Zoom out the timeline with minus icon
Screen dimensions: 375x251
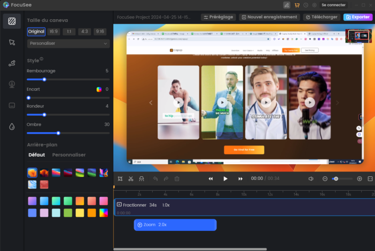pos(325,179)
